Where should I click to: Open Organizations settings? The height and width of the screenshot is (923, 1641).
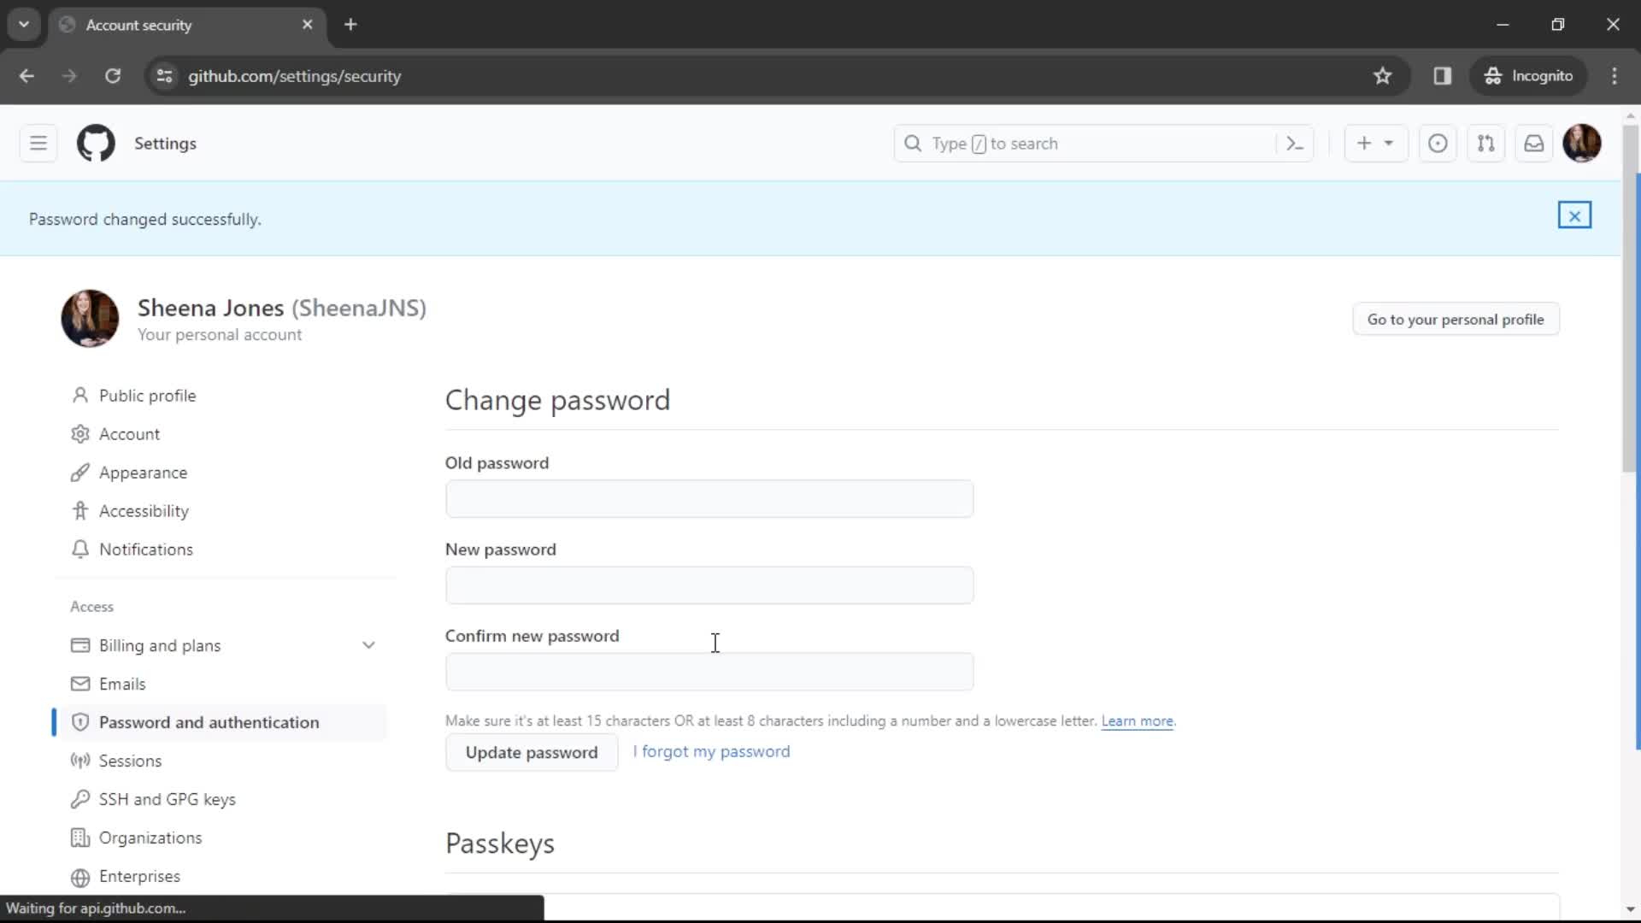point(150,838)
